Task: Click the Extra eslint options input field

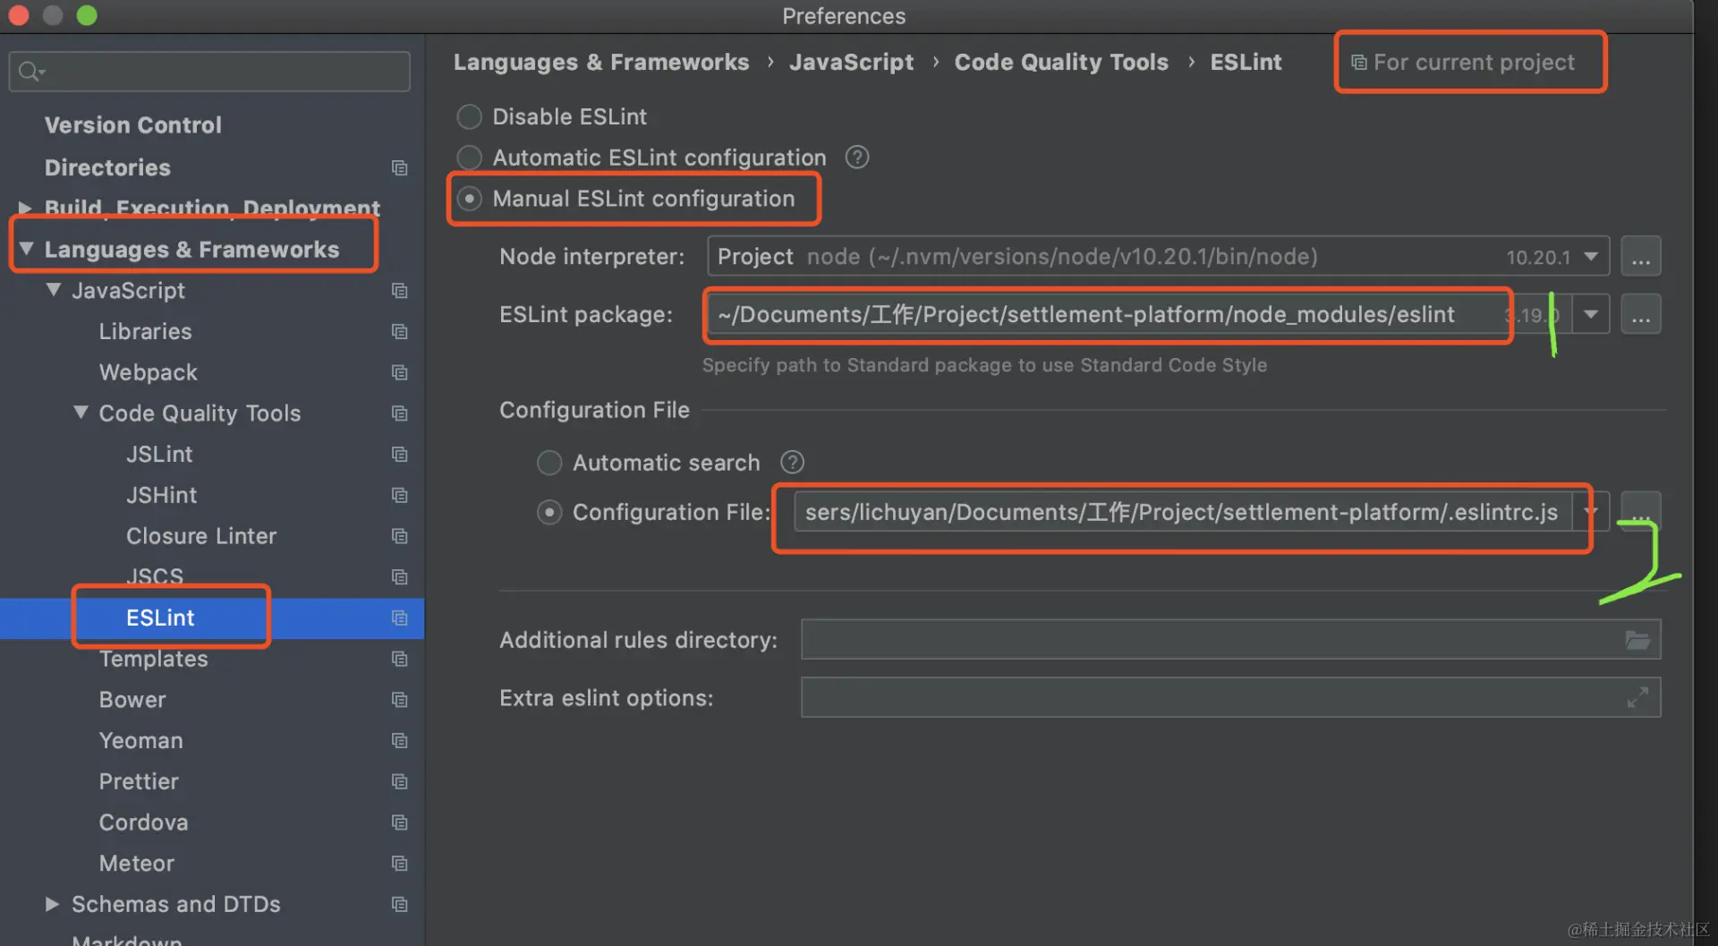Action: click(1208, 698)
